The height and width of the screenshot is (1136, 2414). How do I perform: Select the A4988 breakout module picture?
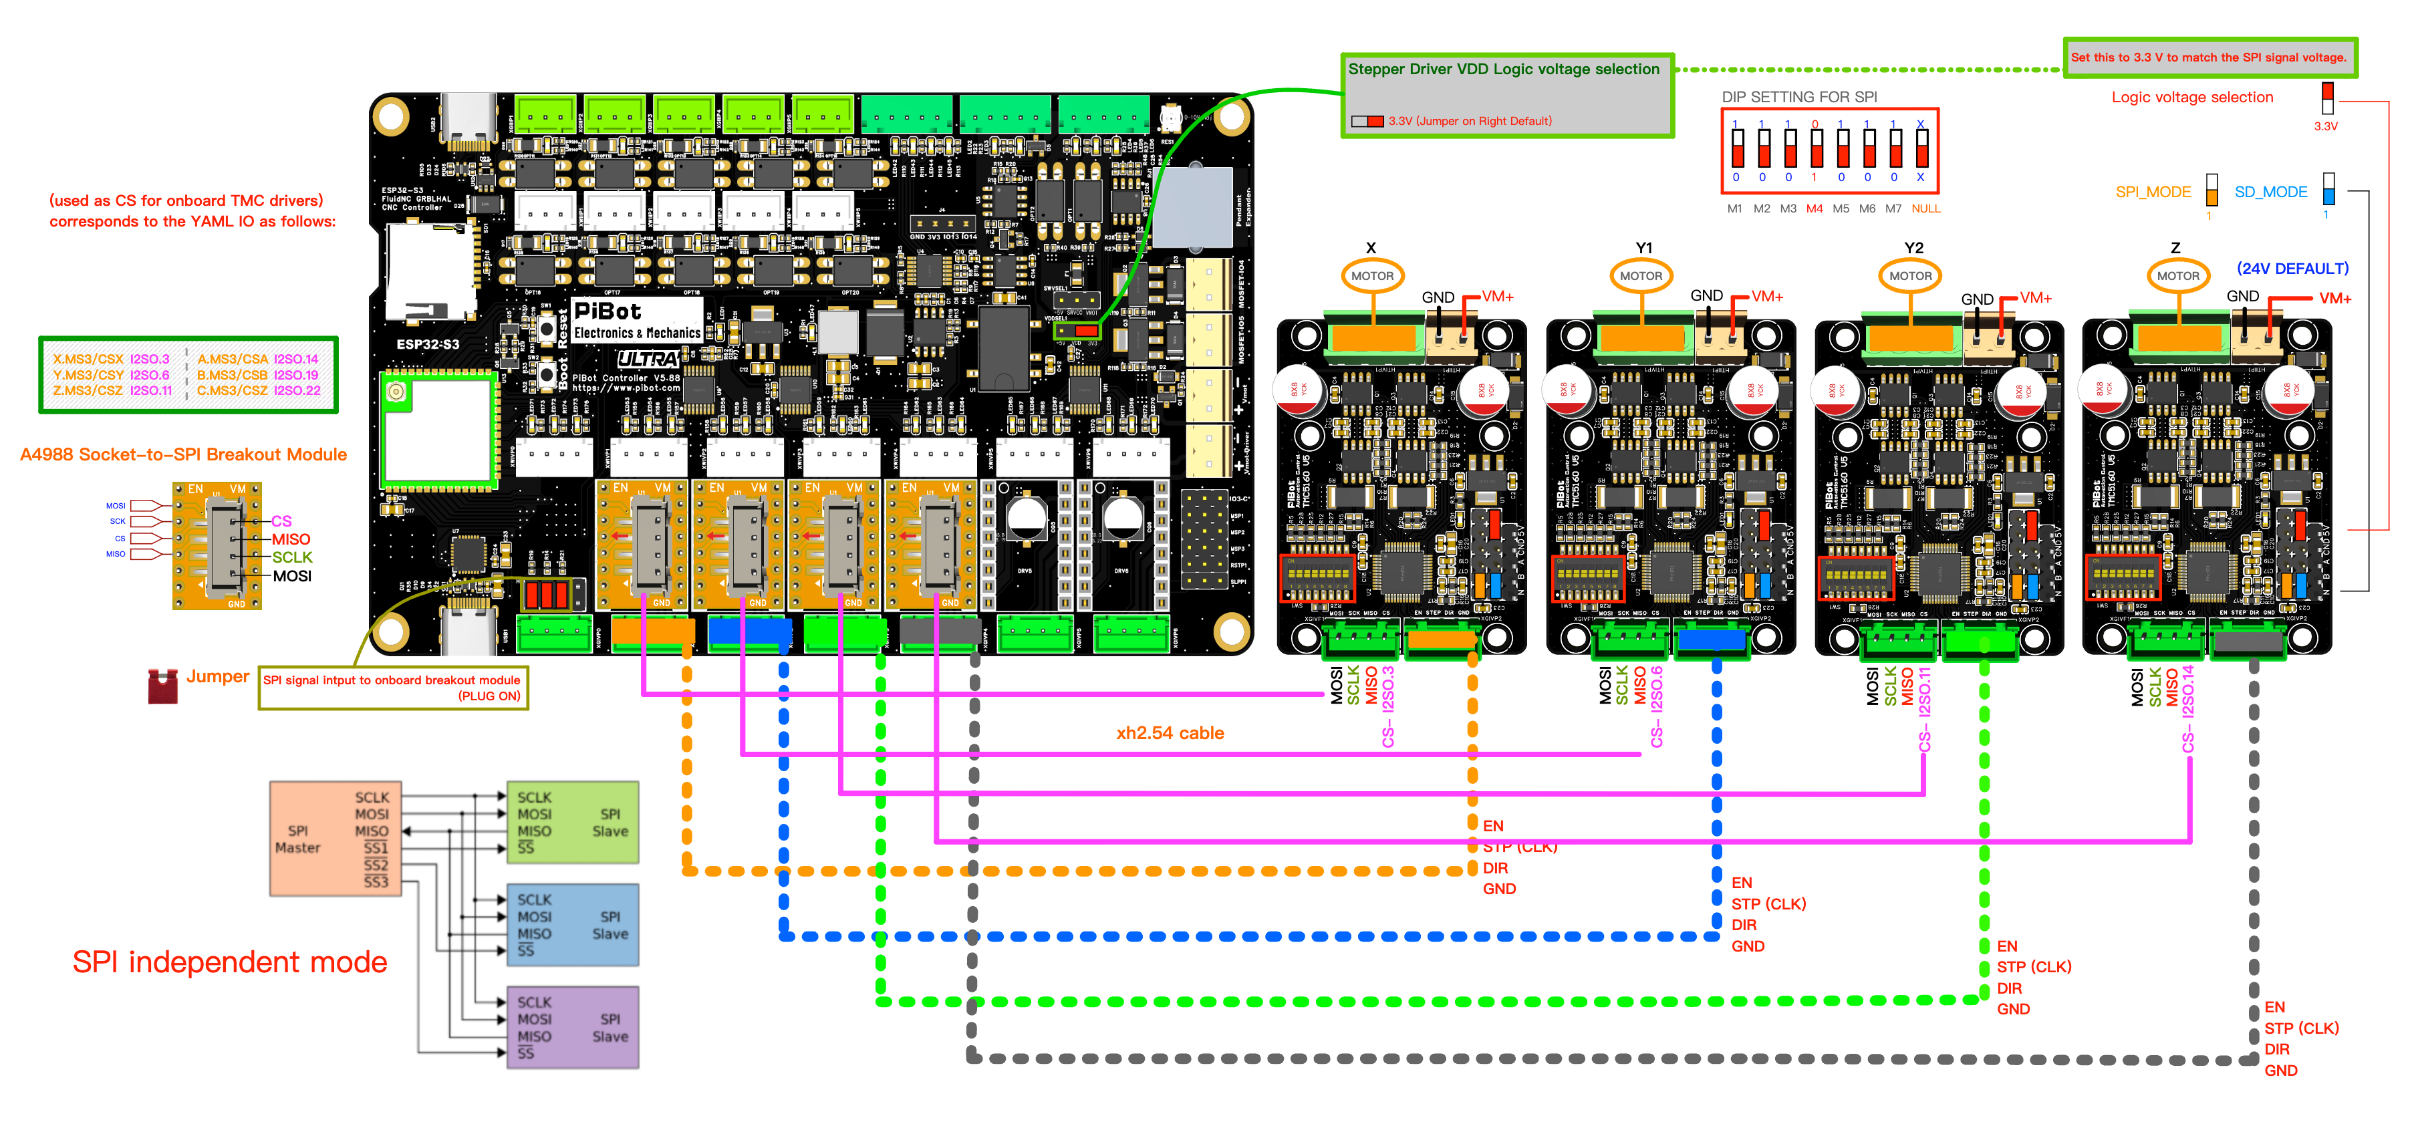[x=217, y=545]
